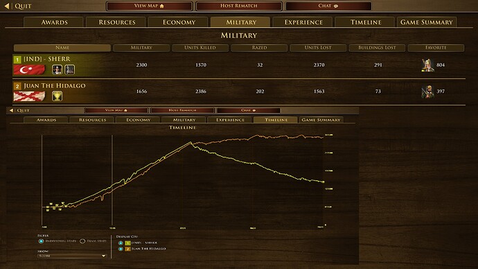The image size is (478, 269).
Task: Click the View Map button
Action: (150, 6)
